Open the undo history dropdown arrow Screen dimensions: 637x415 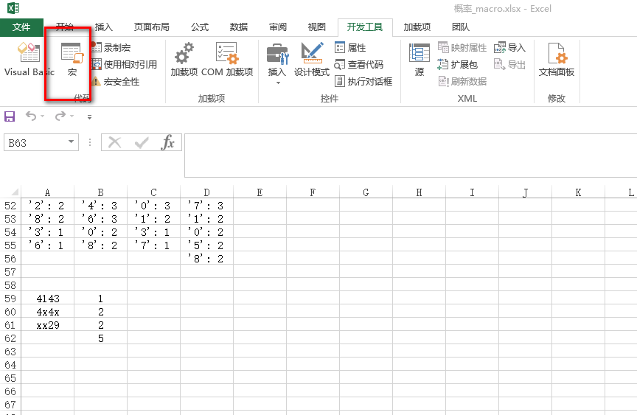pyautogui.click(x=42, y=116)
